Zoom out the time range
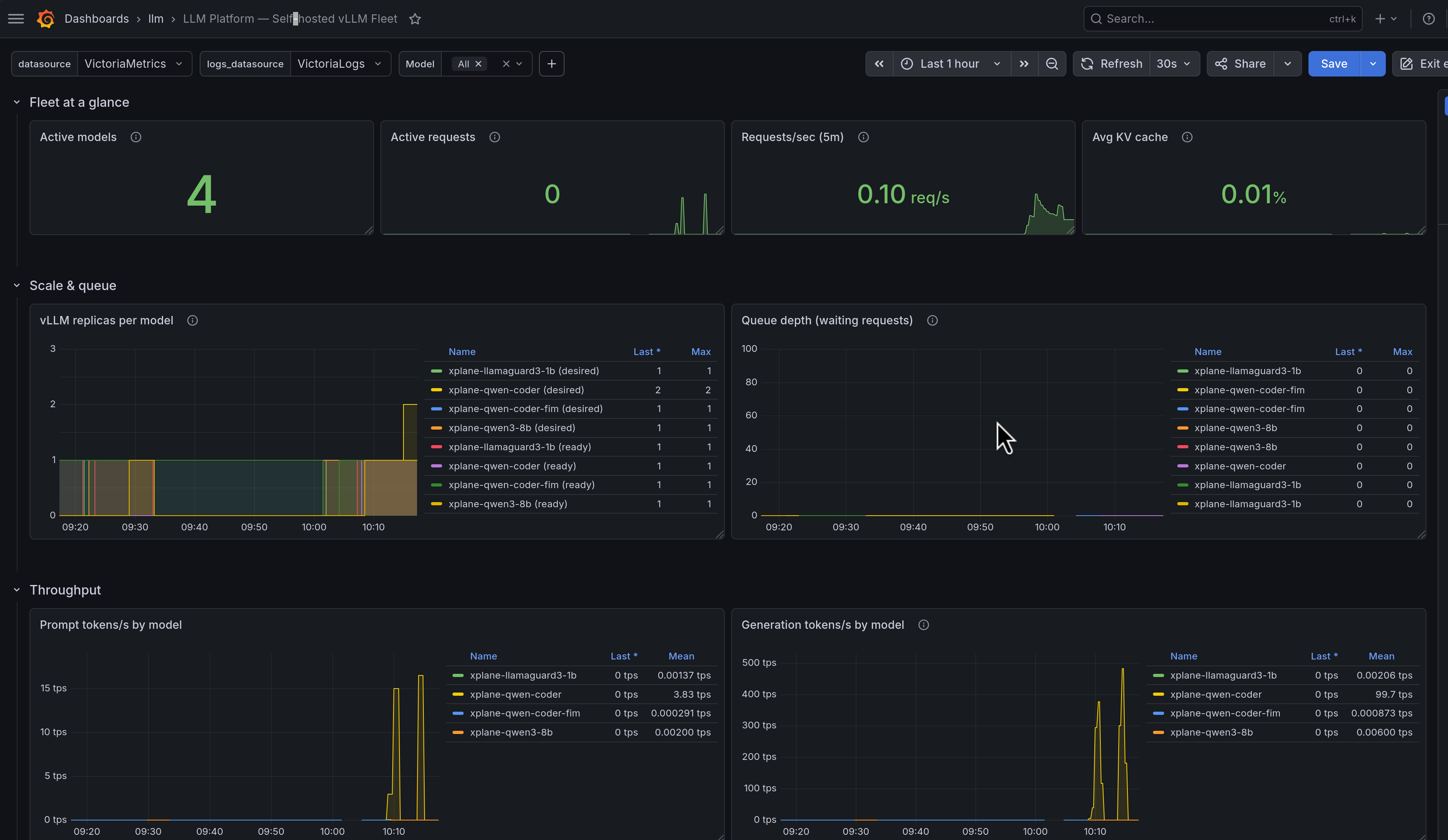This screenshot has width=1448, height=840. (1052, 64)
